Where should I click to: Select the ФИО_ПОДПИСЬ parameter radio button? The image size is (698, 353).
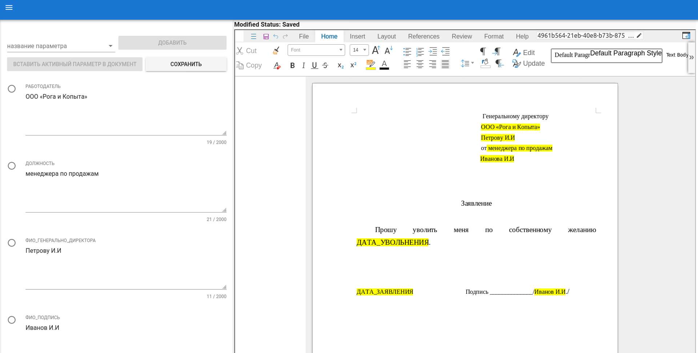(x=12, y=320)
